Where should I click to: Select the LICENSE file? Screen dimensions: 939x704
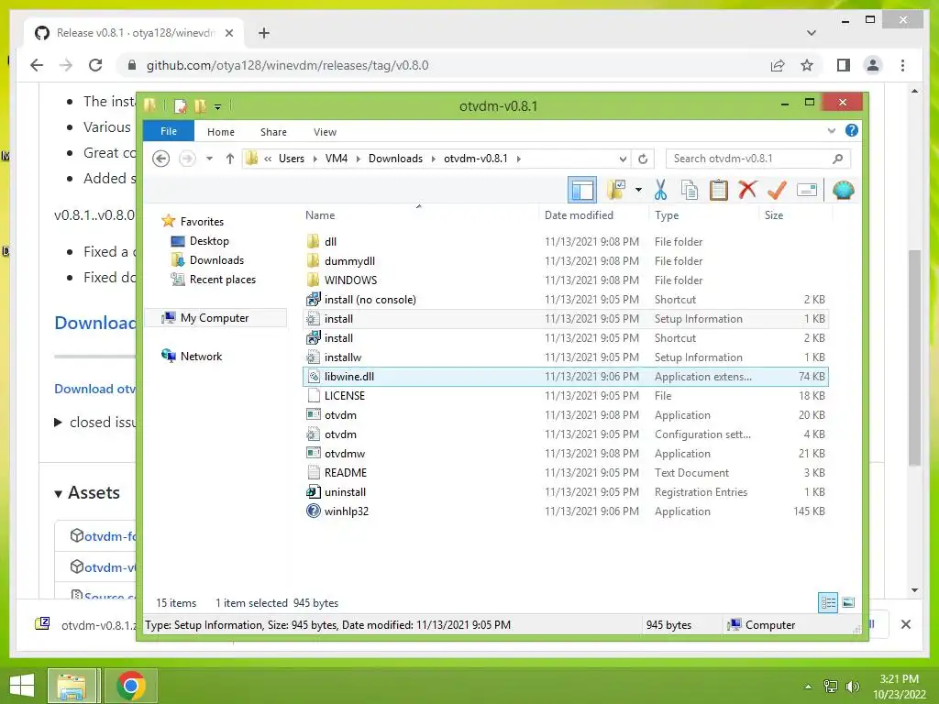point(566,396)
